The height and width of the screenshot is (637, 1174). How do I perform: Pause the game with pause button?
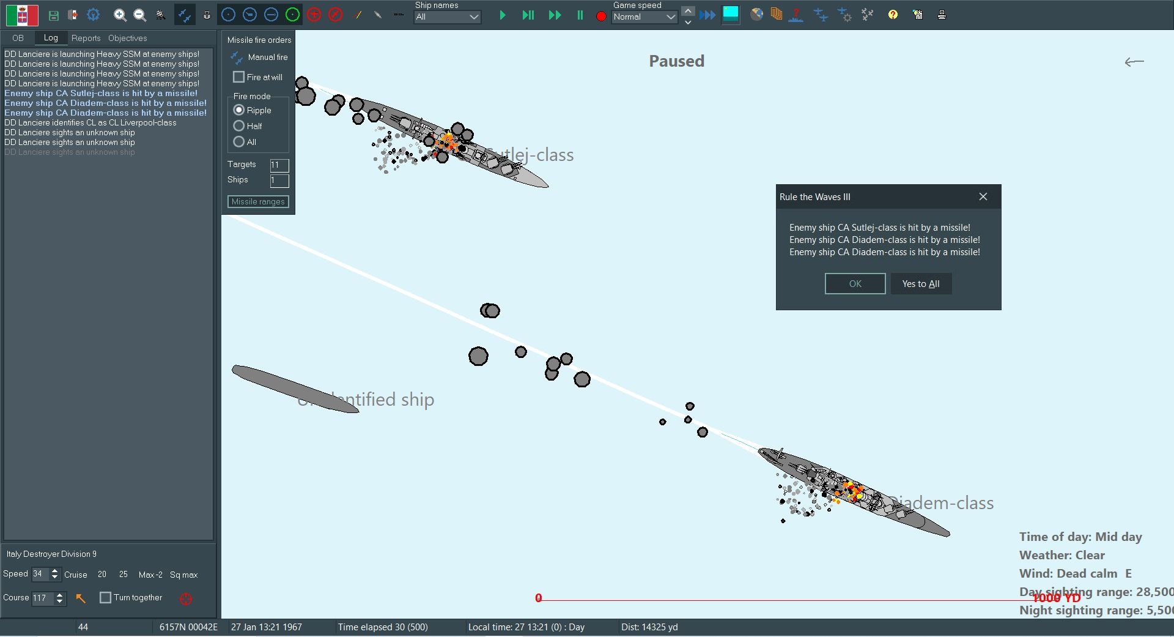[580, 15]
